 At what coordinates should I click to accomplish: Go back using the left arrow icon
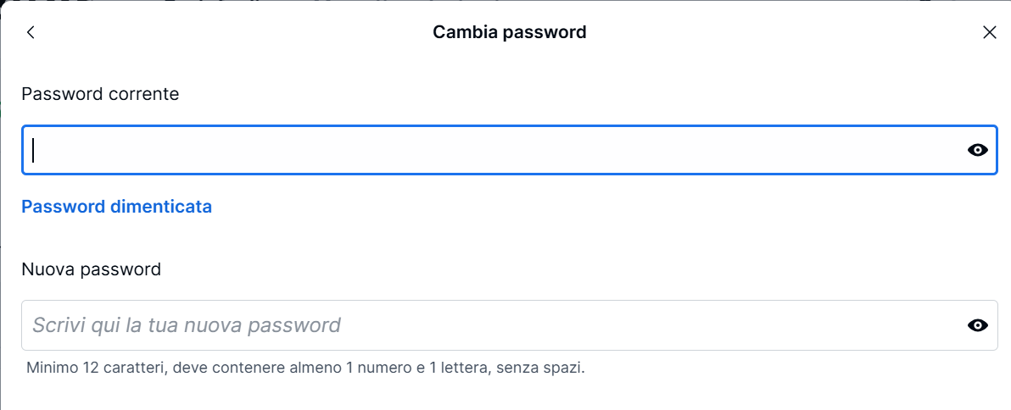coord(31,32)
